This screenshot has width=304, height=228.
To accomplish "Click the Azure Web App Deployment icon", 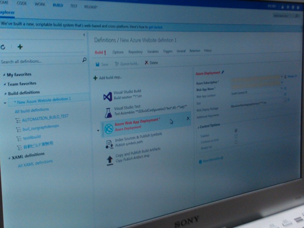I will coord(109,129).
